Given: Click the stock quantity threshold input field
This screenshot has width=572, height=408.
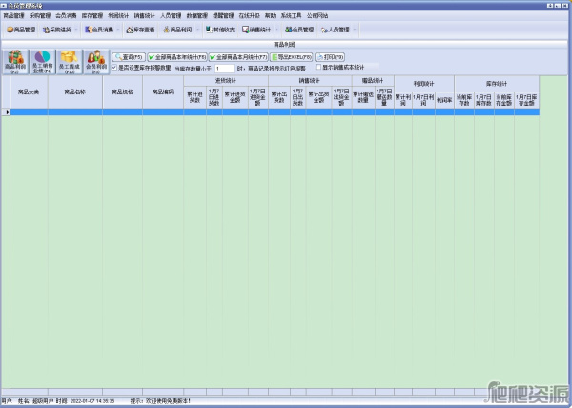Looking at the screenshot, I should (224, 69).
